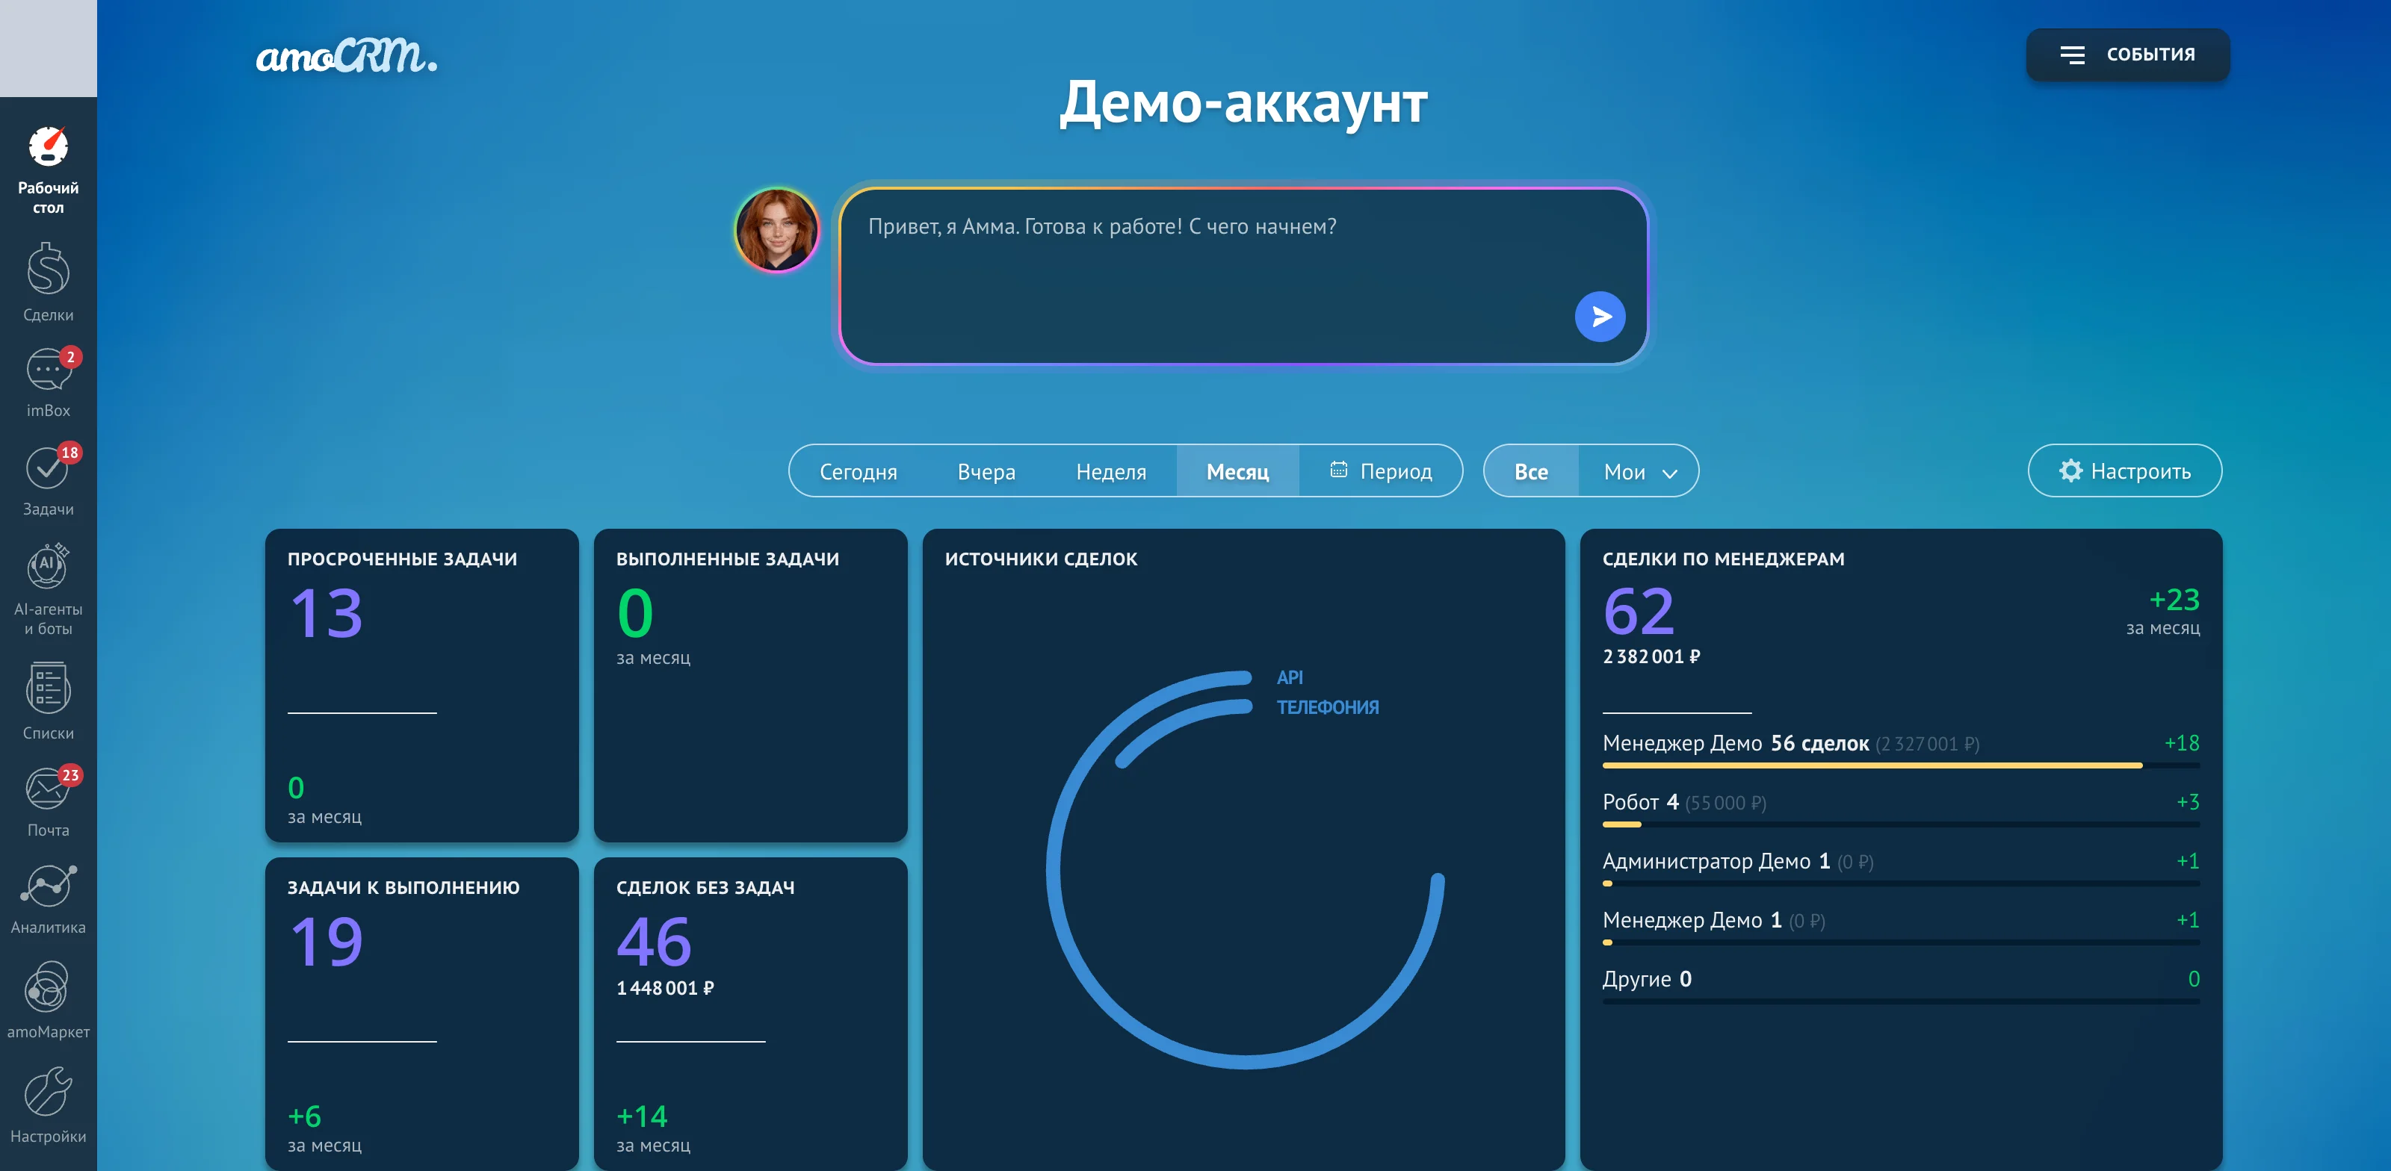The width and height of the screenshot is (2391, 1171).
Task: Select the Сегодня period tab
Action: click(859, 471)
